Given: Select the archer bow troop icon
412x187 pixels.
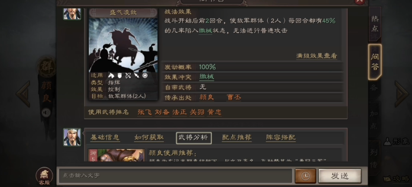Looking at the screenshot, I should (128, 76).
